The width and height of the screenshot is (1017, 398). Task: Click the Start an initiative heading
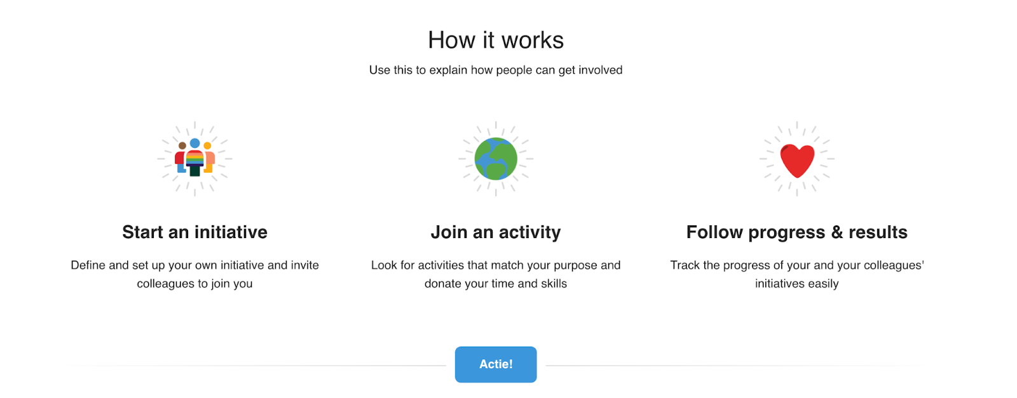point(195,232)
